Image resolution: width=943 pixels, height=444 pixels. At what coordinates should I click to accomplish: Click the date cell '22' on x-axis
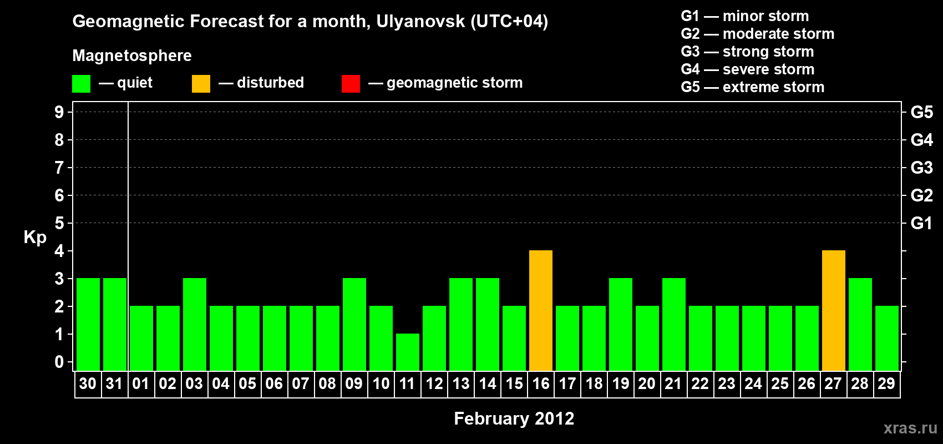(700, 384)
